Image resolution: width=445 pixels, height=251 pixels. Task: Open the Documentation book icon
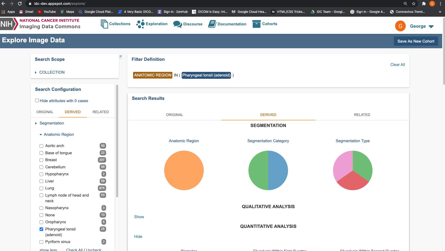tap(212, 24)
